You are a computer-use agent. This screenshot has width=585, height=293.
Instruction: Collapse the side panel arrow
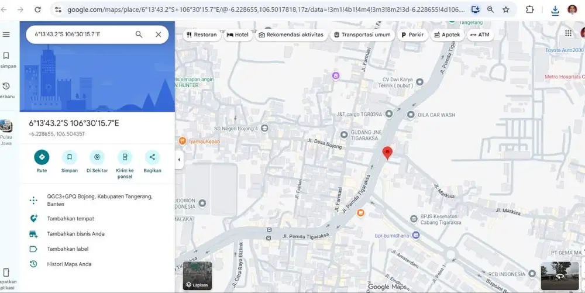click(x=179, y=160)
